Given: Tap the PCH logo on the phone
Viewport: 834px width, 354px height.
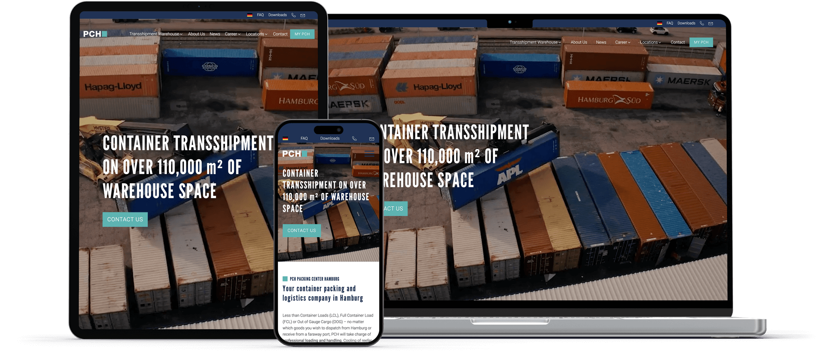Looking at the screenshot, I should [x=295, y=154].
